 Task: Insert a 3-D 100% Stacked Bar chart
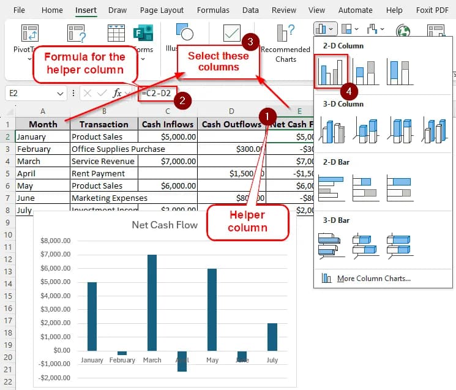[x=400, y=246]
